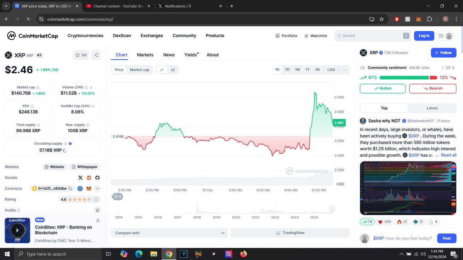Open the X (Twitter) social icon

point(80,178)
